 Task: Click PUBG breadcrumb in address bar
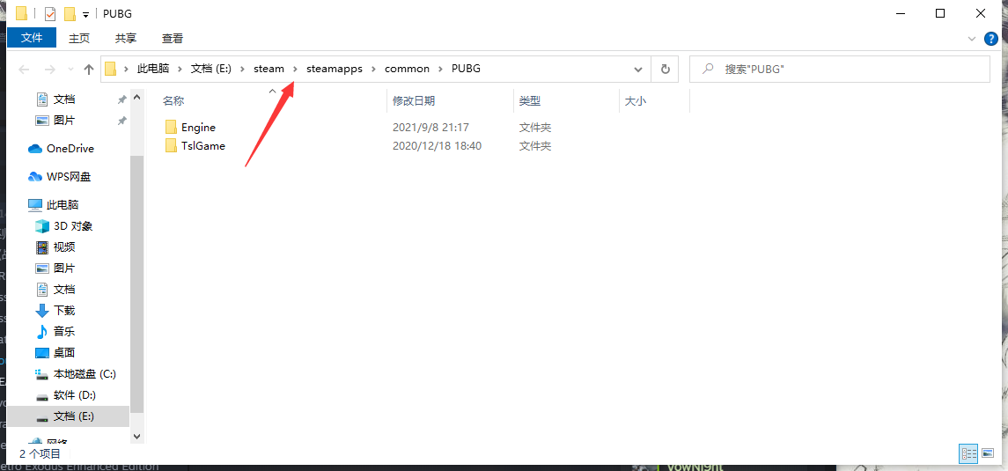466,69
